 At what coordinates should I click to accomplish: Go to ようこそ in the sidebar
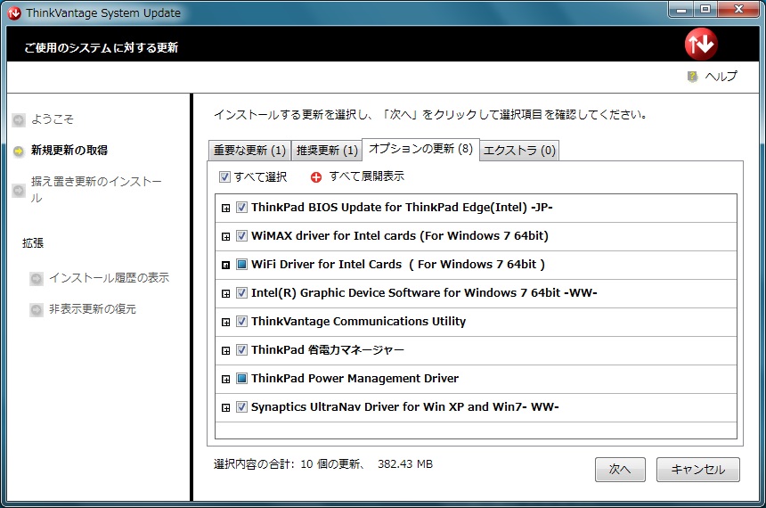click(53, 119)
